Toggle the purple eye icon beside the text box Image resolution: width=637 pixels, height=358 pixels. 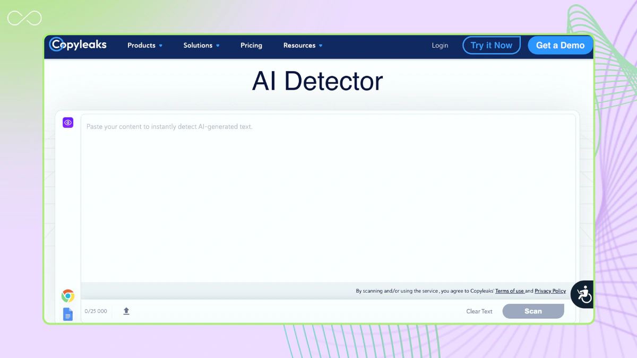[x=68, y=123]
